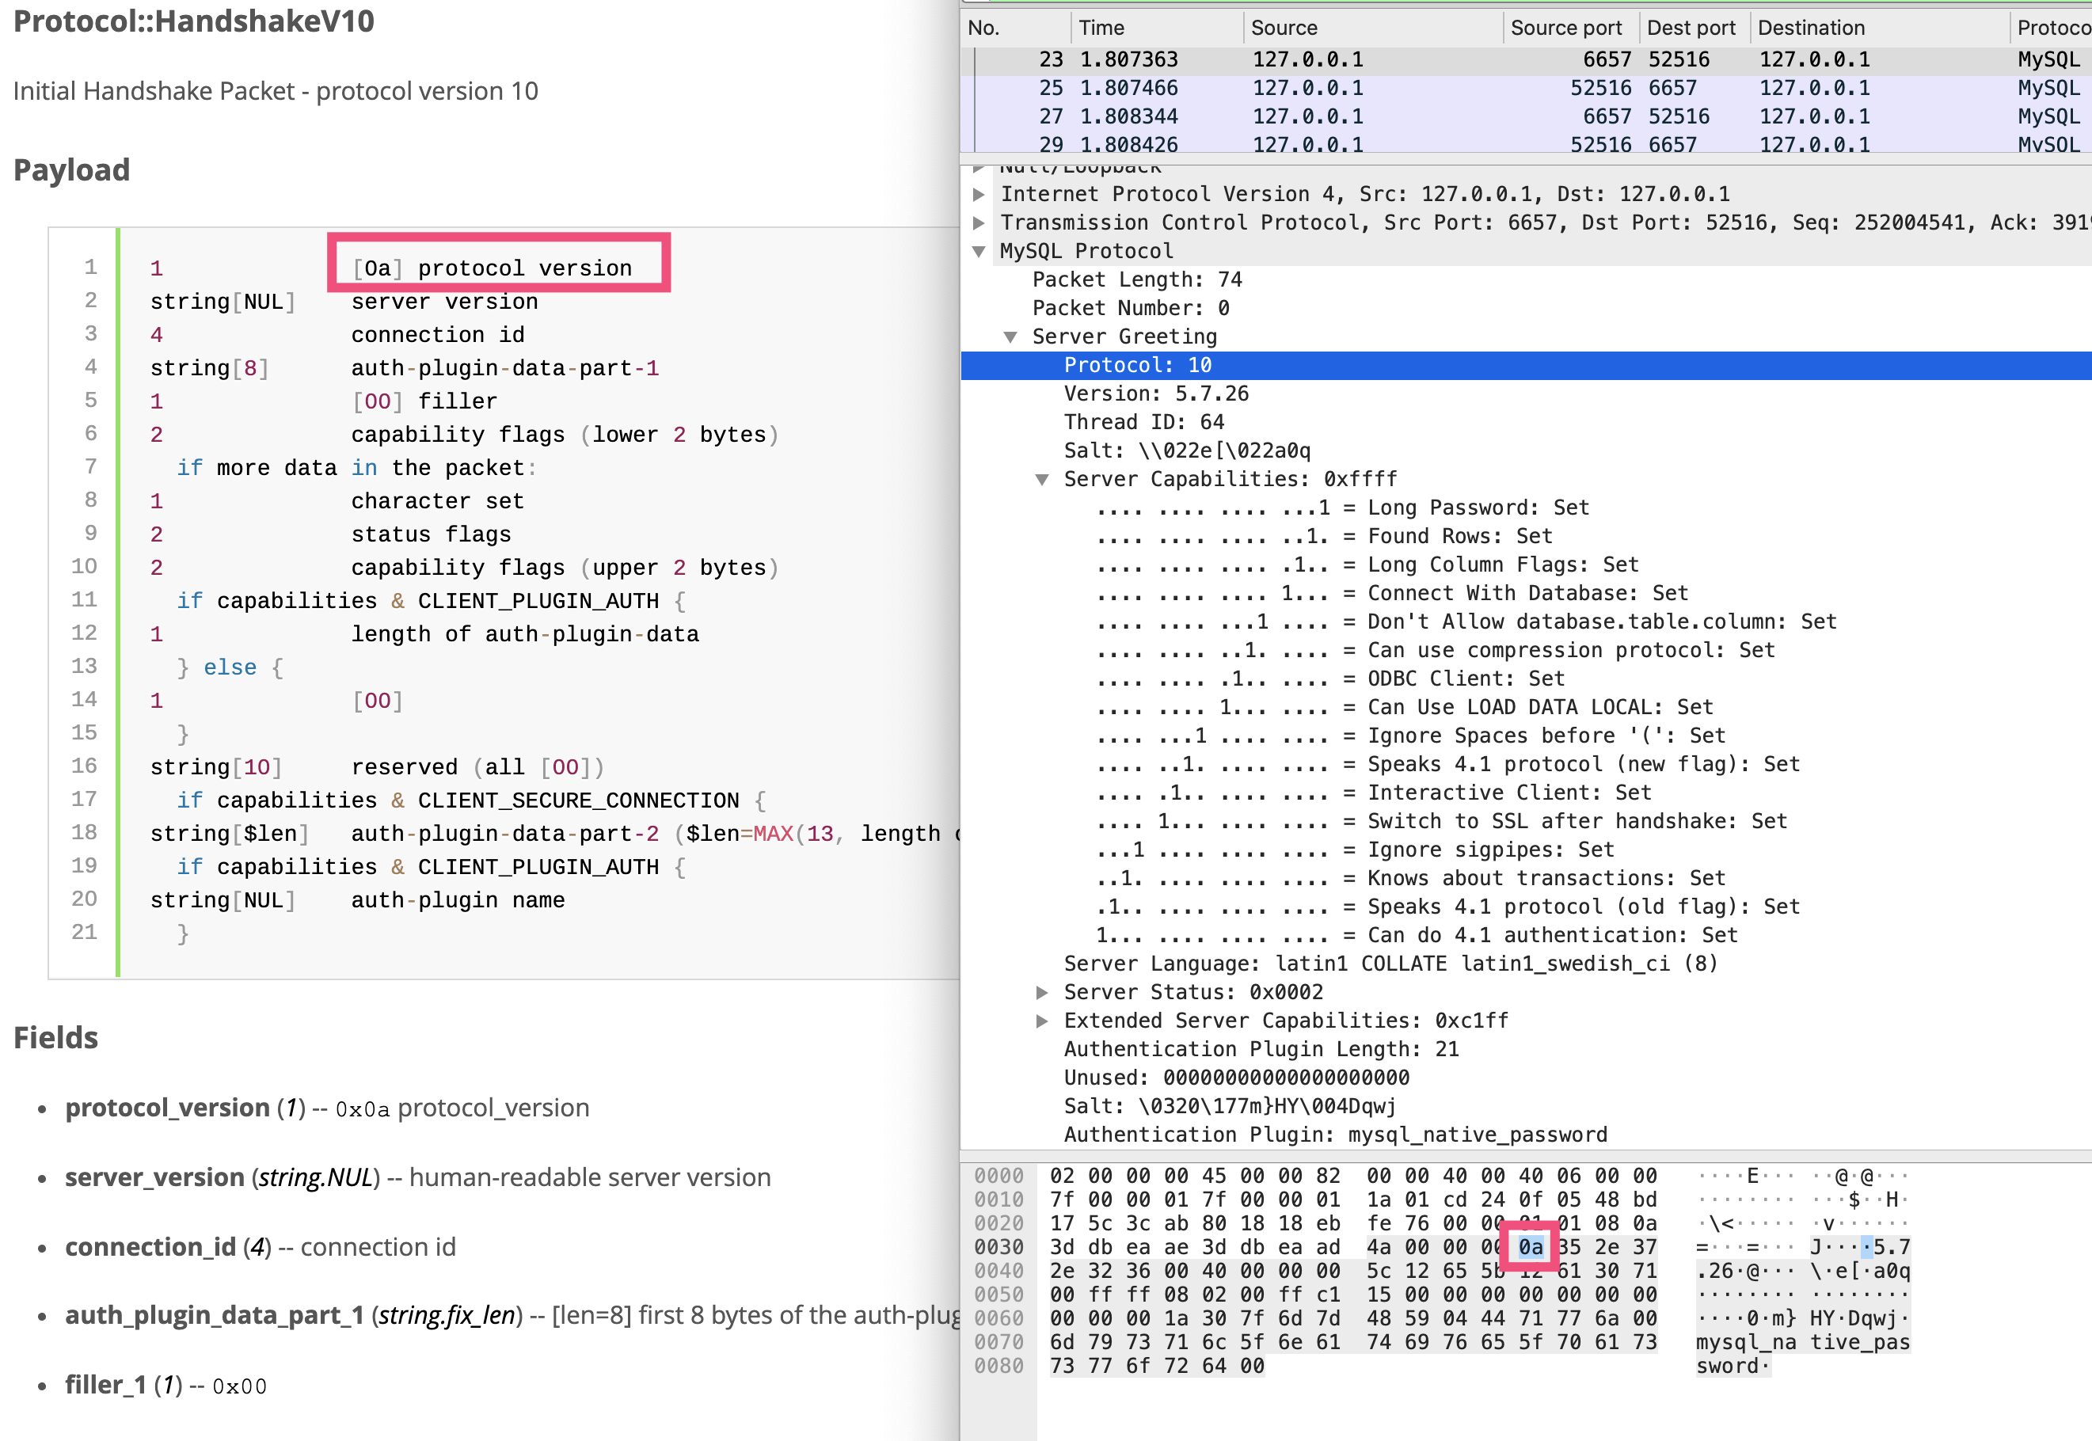The height and width of the screenshot is (1441, 2092).
Task: Click the Destination column header
Action: pyautogui.click(x=1810, y=28)
